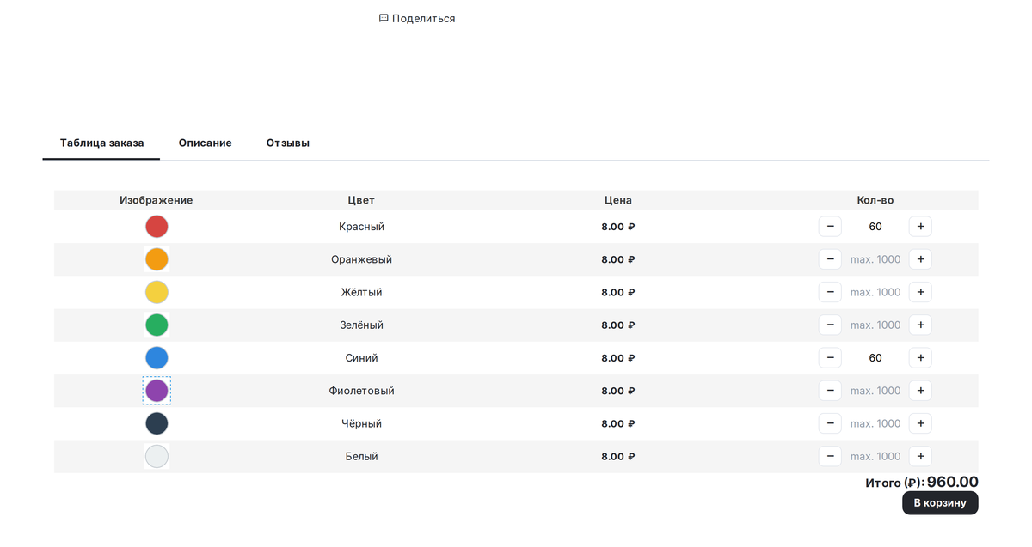Select the red color swatch image

point(157,227)
